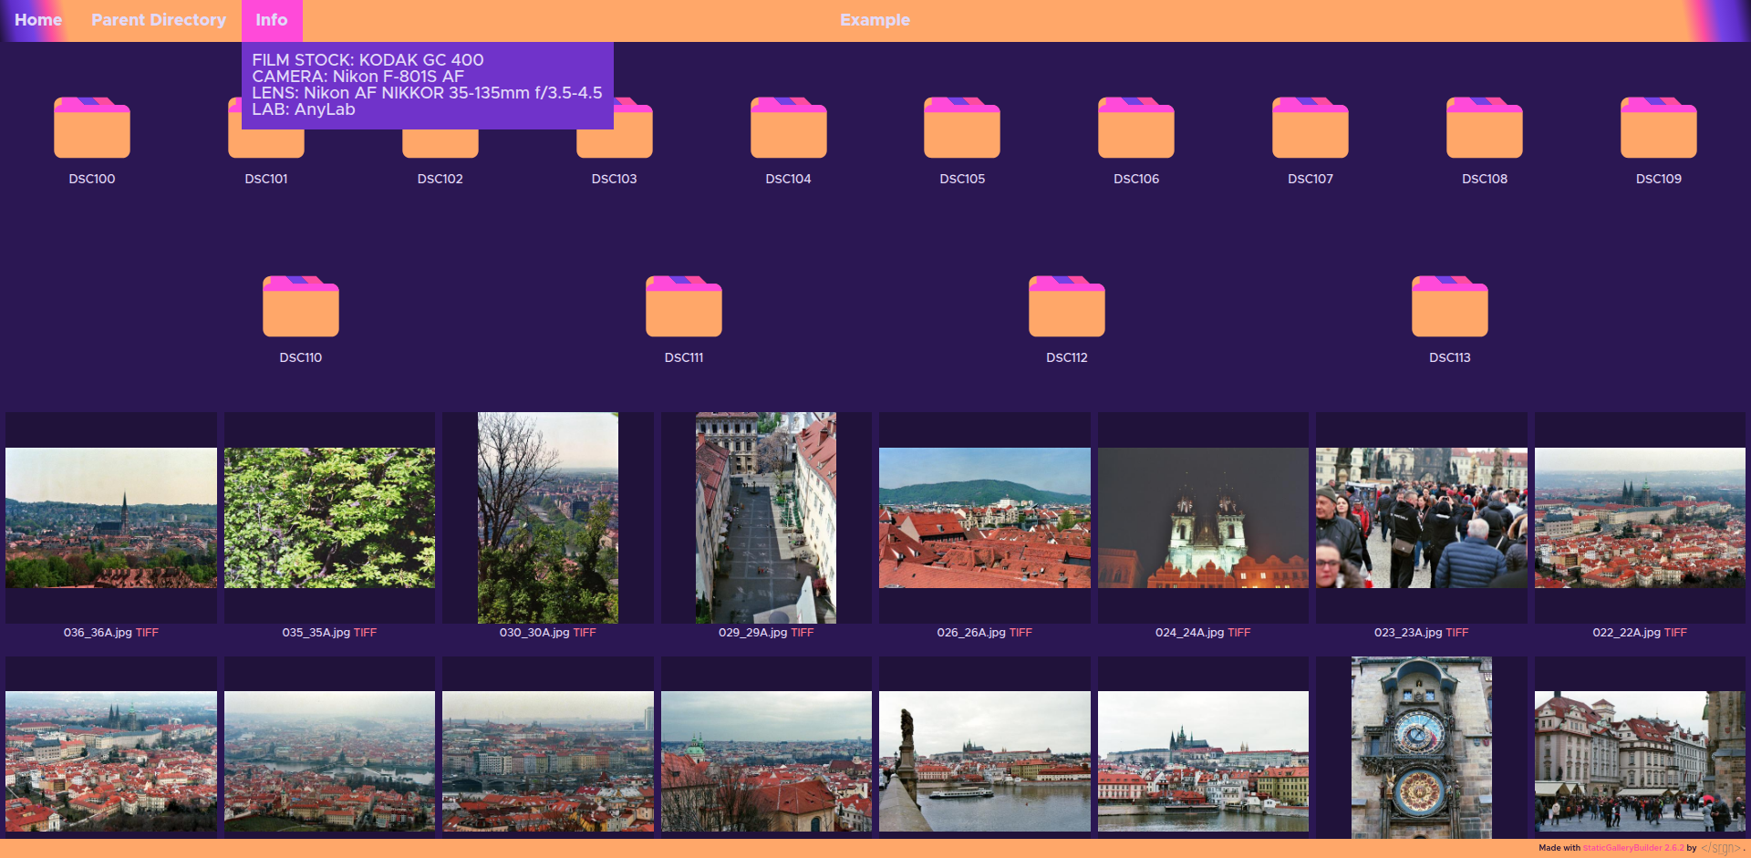
Task: Click the Home menu item
Action: point(38,20)
